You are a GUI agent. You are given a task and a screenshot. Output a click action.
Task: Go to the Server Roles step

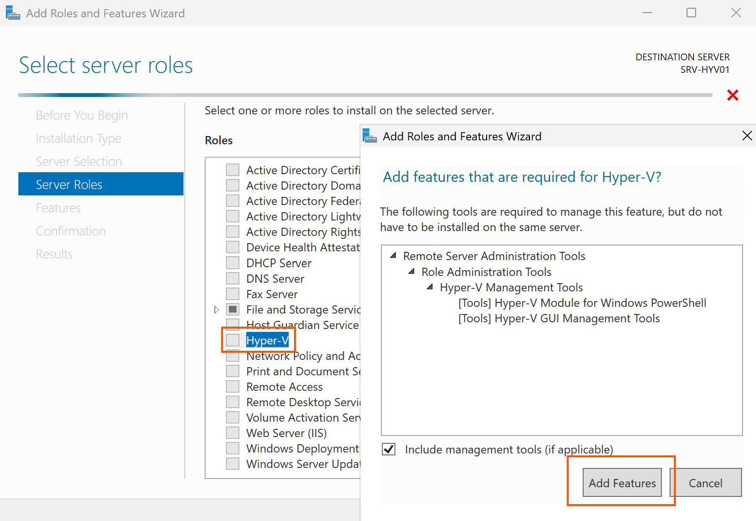69,184
